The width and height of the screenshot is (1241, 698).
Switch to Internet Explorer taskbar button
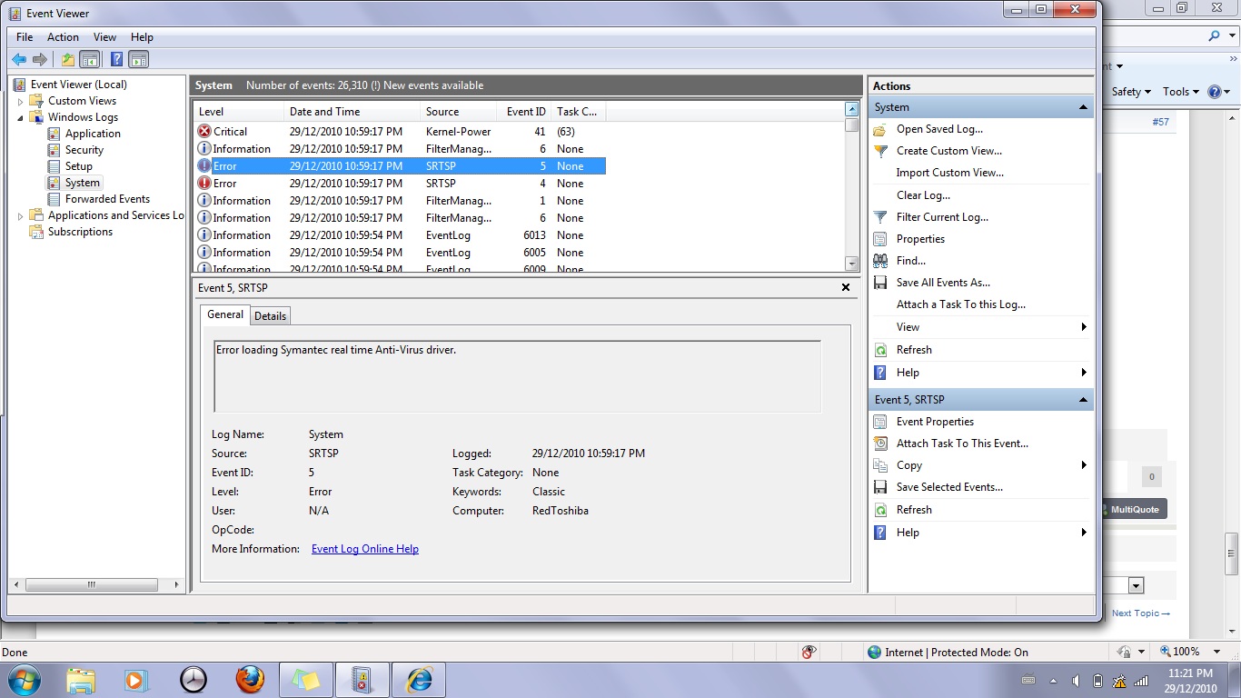(419, 680)
